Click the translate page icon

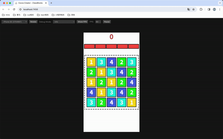click(189, 9)
